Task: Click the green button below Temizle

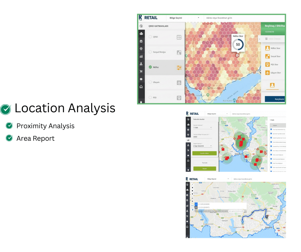Action: (205, 169)
